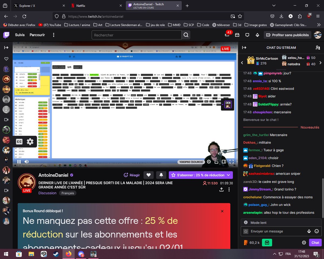Open the YouTube bookmark

coord(50,25)
